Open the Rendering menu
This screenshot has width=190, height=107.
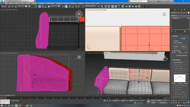pos(59,4)
